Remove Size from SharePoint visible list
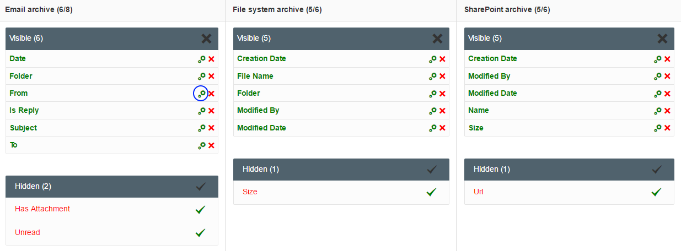Viewport: 681px width, 251px height. [667, 128]
